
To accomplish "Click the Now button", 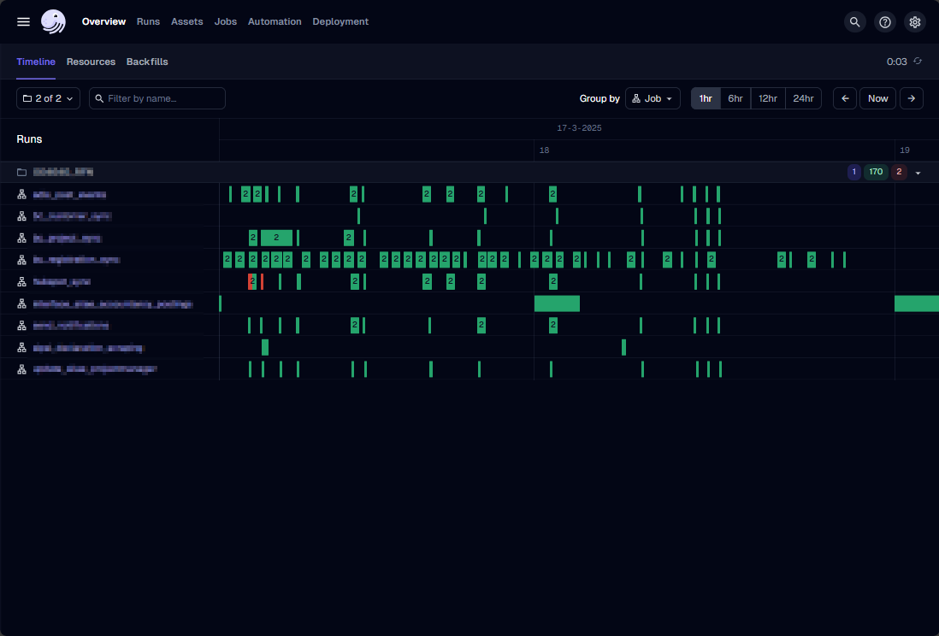I will point(877,98).
